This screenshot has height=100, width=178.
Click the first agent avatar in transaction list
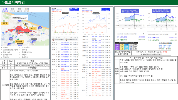tap(53, 39)
